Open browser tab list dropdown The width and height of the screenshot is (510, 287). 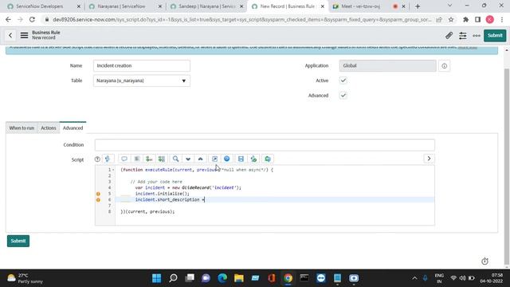449,6
